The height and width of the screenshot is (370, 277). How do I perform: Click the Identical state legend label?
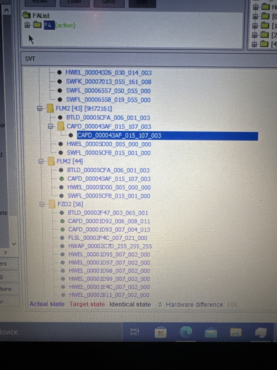tap(130, 304)
